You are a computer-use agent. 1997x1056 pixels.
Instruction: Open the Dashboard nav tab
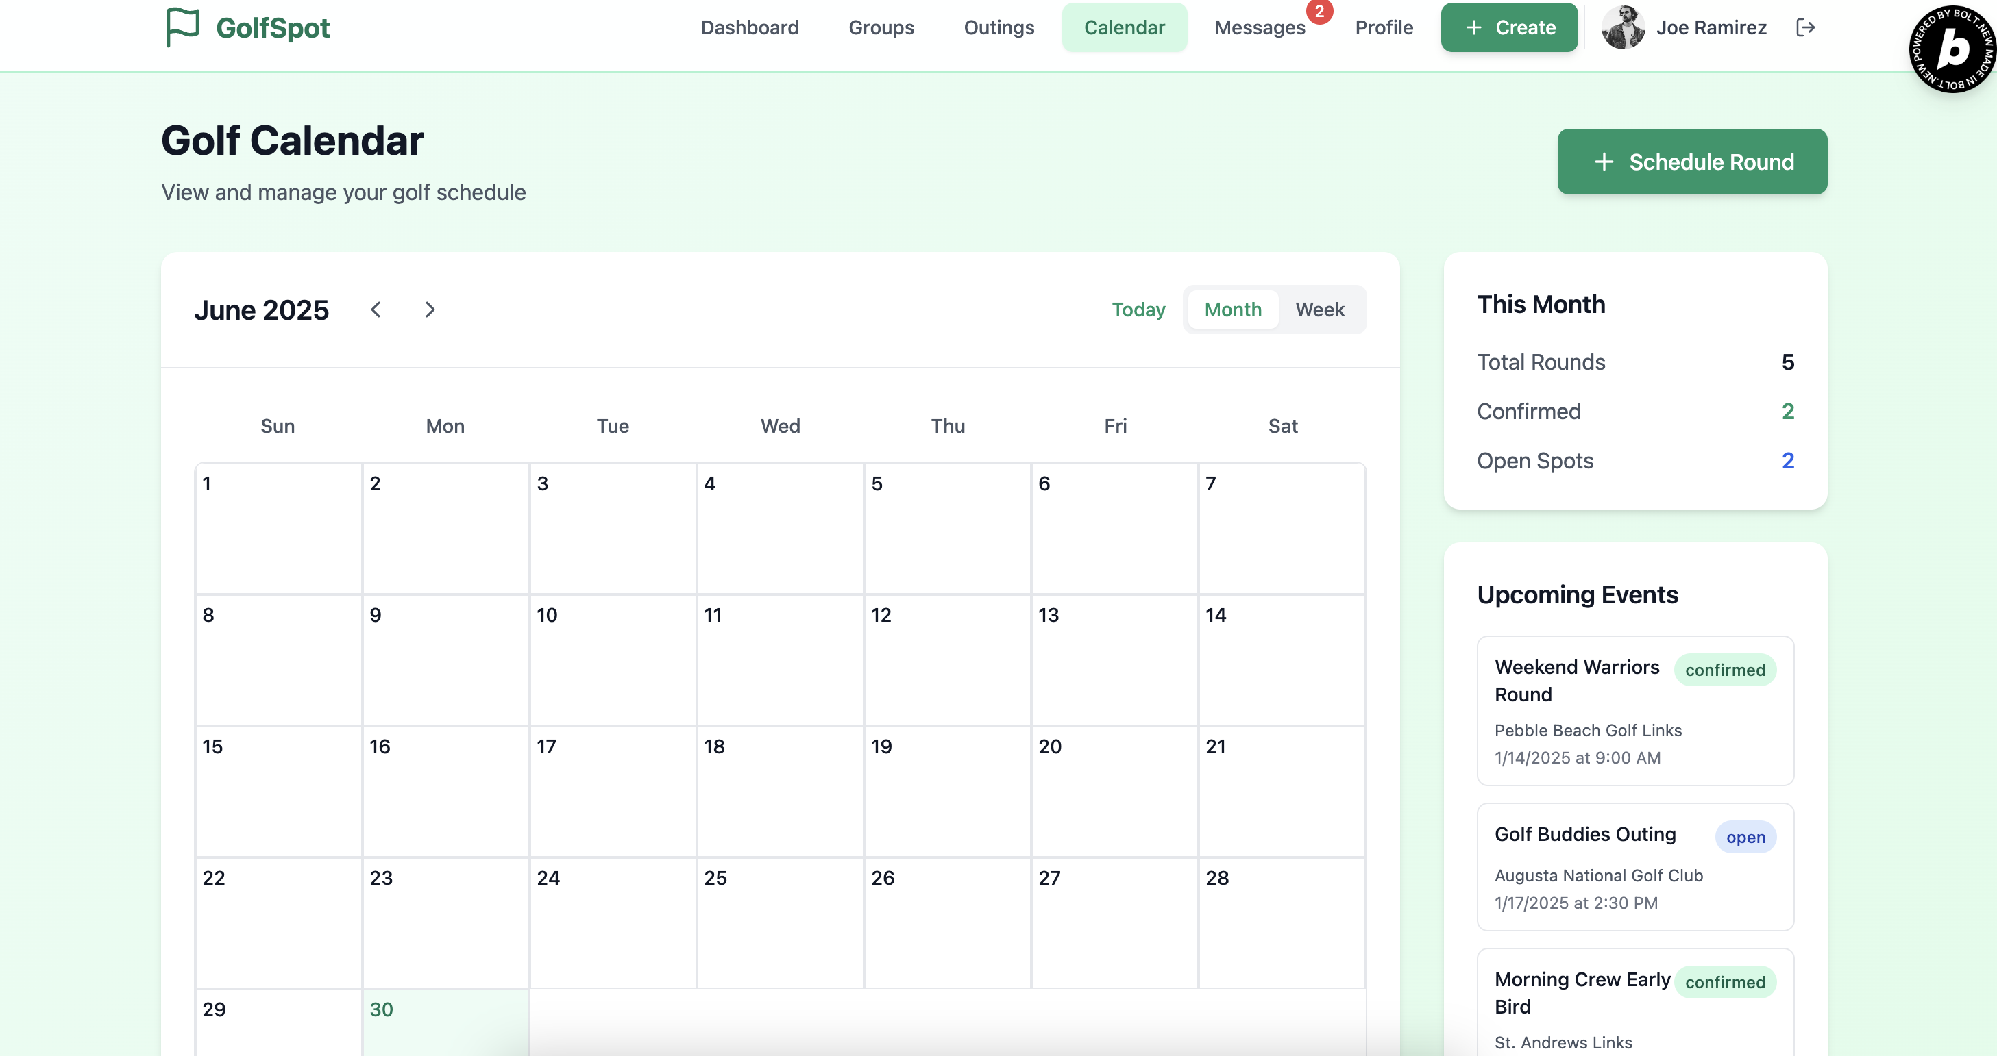click(749, 28)
